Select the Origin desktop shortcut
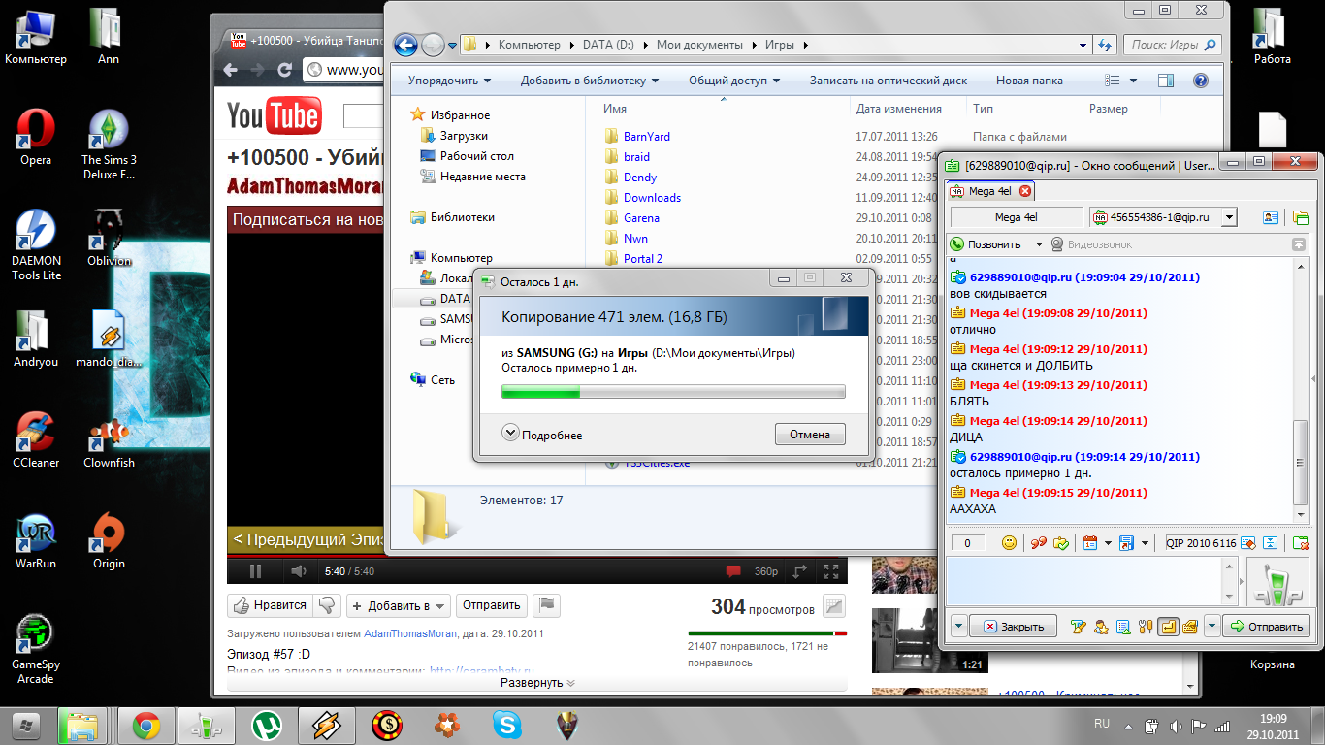Image resolution: width=1325 pixels, height=745 pixels. tap(109, 542)
